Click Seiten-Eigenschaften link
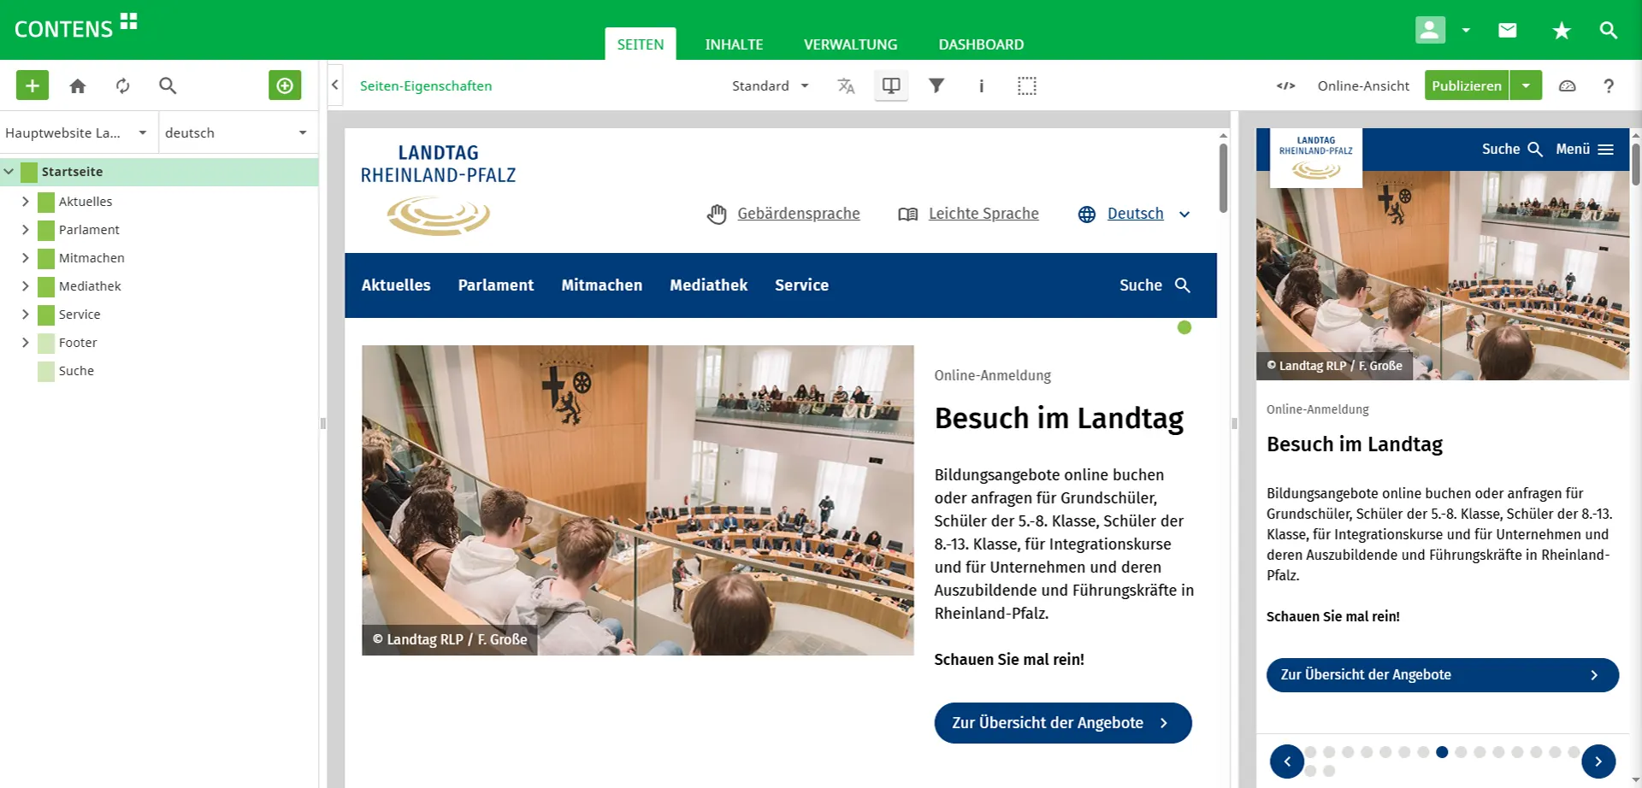Viewport: 1642px width, 788px height. tap(426, 85)
